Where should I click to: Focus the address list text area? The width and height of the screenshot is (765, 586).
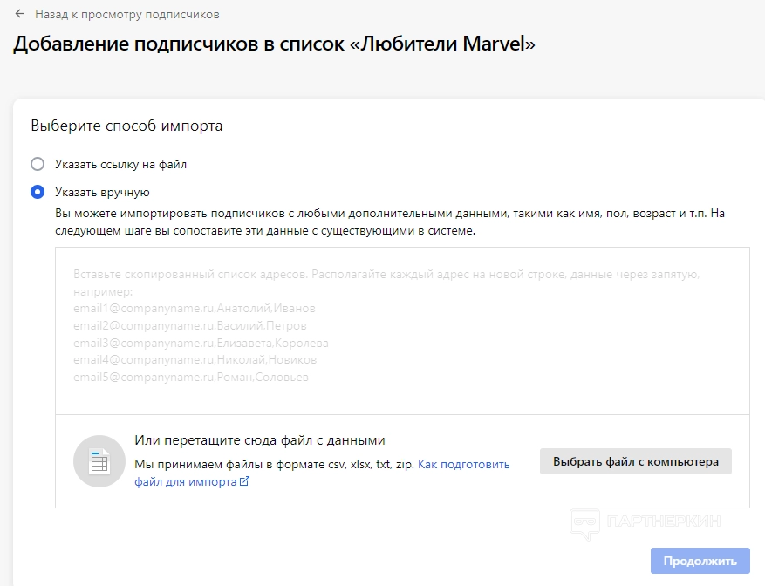(402, 330)
